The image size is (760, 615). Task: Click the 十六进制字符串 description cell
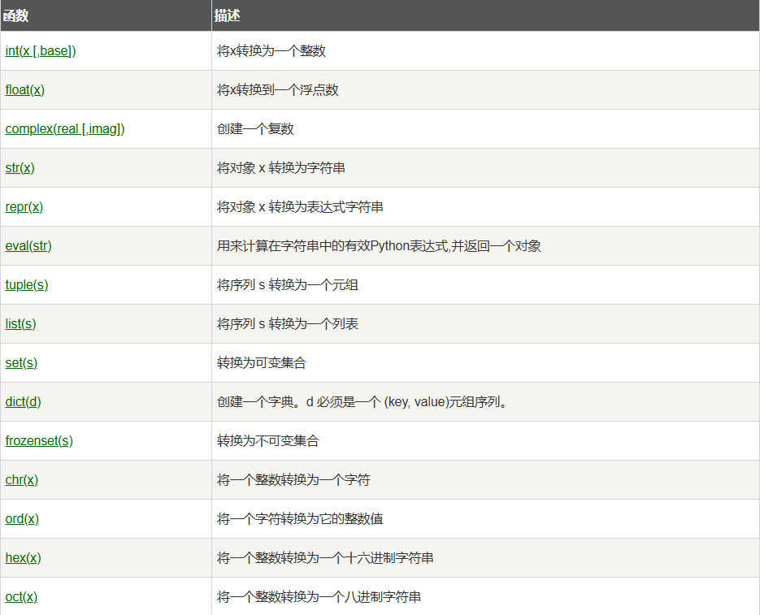pos(325,558)
